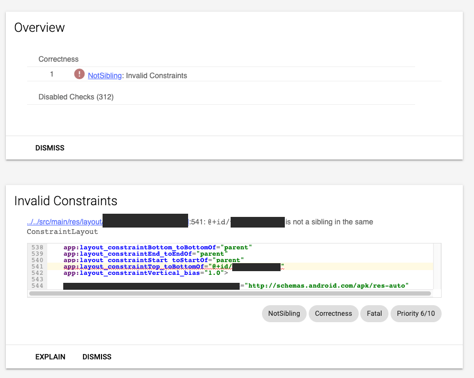This screenshot has width=474, height=378.
Task: Dismiss the Overview card
Action: pyautogui.click(x=50, y=148)
